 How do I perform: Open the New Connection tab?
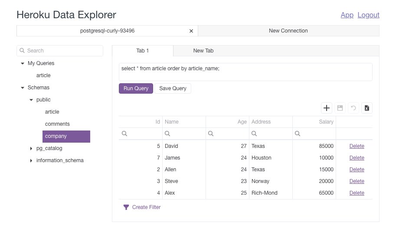pyautogui.click(x=288, y=31)
